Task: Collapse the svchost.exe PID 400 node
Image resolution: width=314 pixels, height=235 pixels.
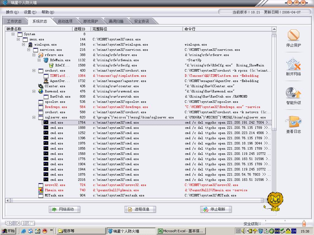Action: (34, 71)
